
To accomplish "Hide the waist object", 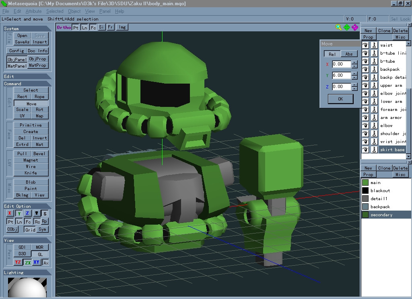I will click(365, 45).
